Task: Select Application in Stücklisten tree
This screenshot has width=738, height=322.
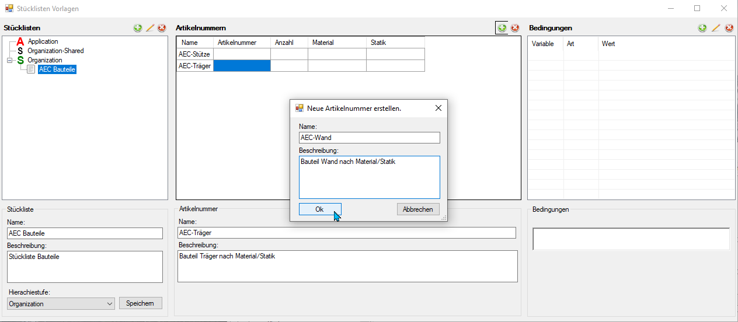Action: [x=43, y=41]
